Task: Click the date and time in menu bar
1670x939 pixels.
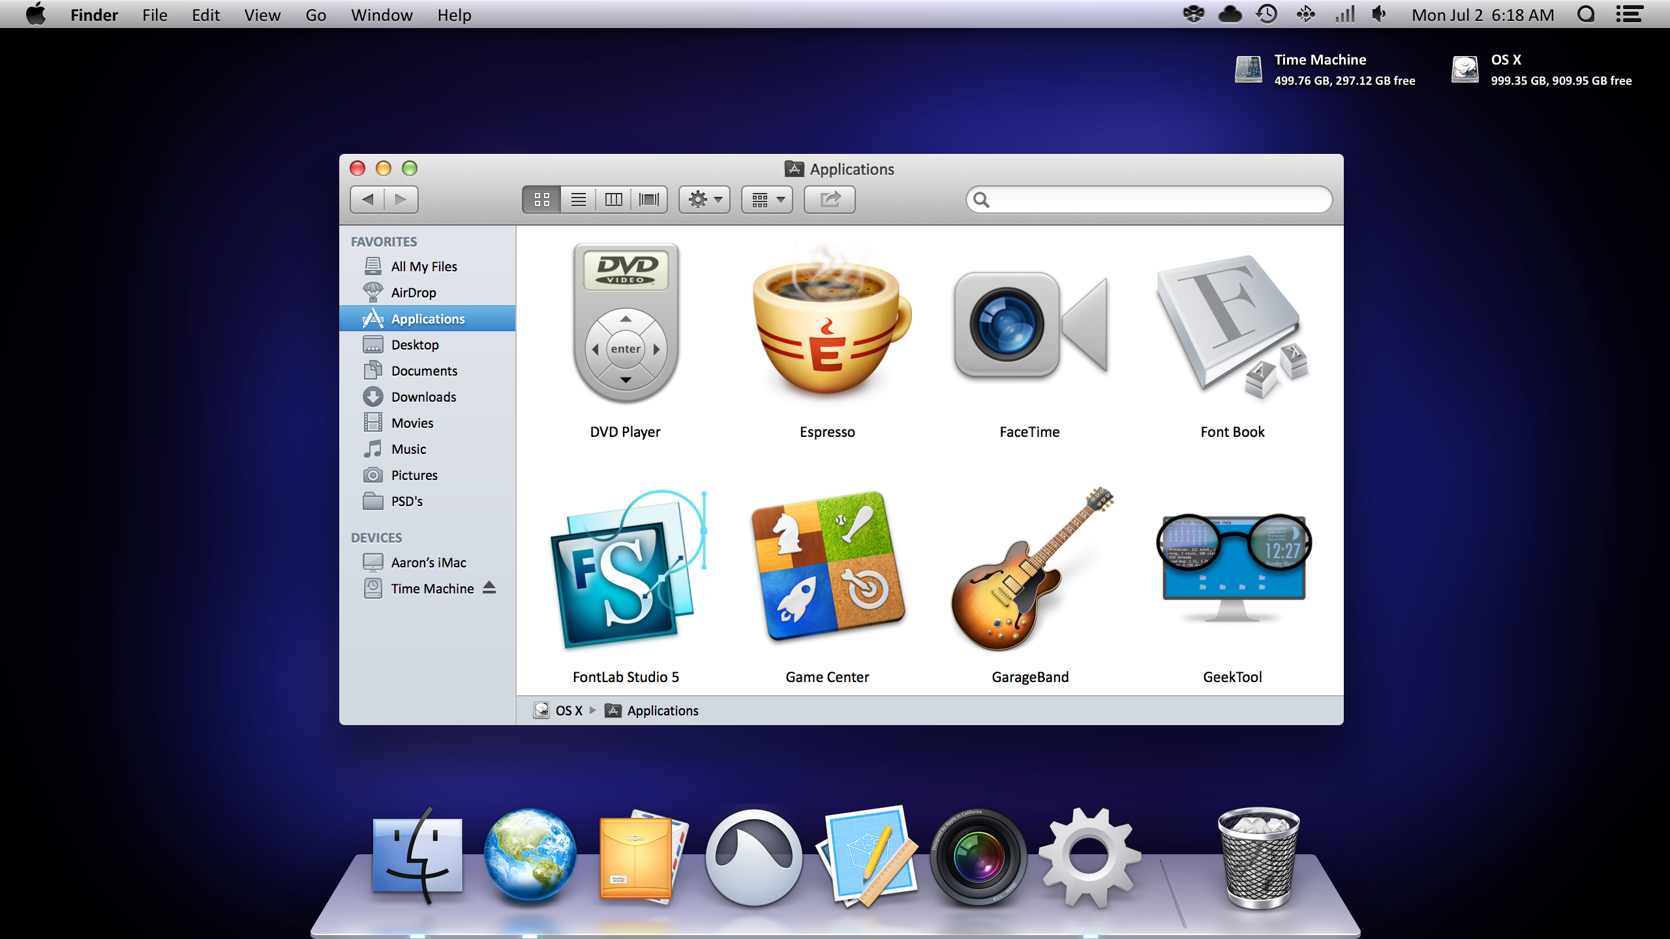Action: pos(1483,15)
